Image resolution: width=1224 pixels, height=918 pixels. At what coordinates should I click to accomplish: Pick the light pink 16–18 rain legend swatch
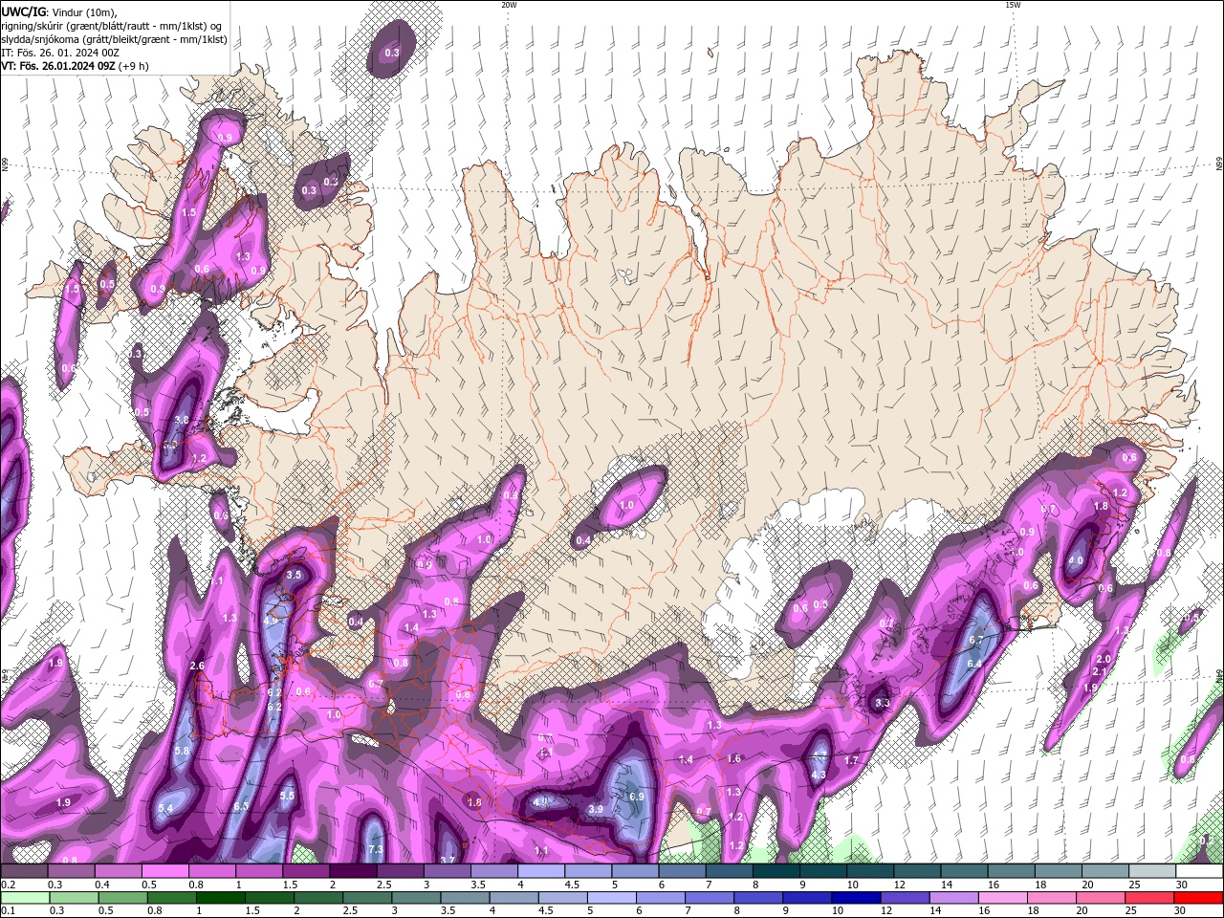coord(1003,898)
